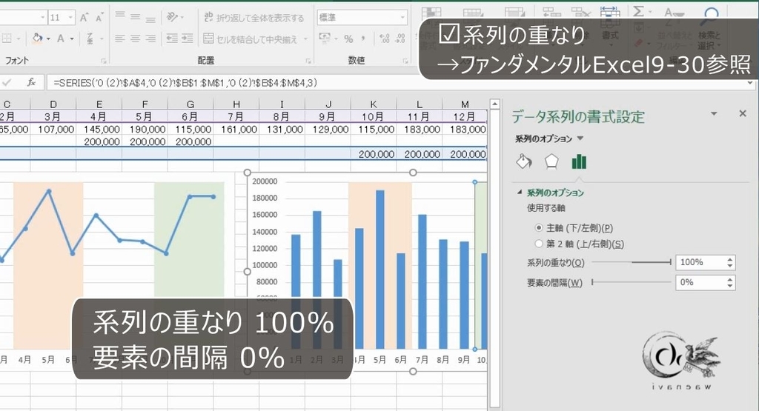The image size is (759, 411).
Task: Select 第 2 軸 (上/右側) radio button
Action: pyautogui.click(x=539, y=244)
